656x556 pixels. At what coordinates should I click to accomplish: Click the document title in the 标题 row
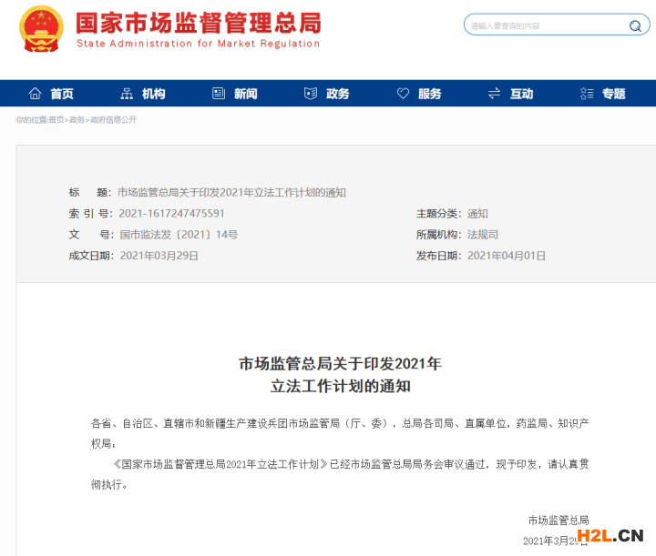coord(231,193)
